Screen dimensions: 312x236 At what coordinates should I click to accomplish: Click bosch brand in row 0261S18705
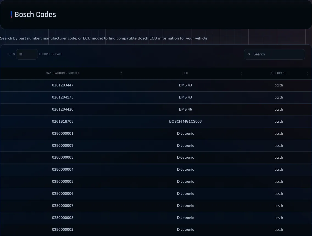[x=278, y=121]
